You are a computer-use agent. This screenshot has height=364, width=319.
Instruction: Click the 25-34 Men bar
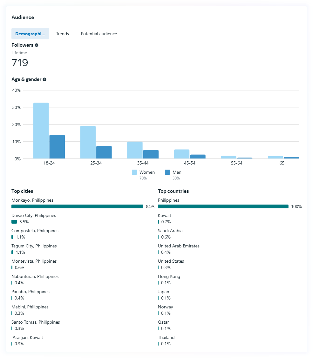pyautogui.click(x=104, y=152)
